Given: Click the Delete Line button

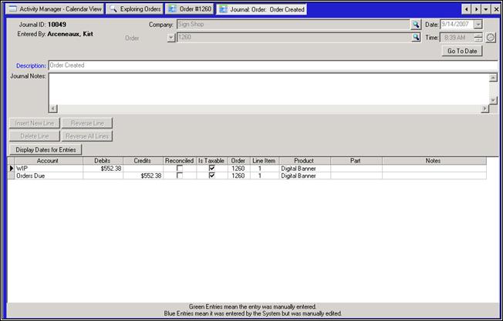Looking at the screenshot, I should (35, 136).
